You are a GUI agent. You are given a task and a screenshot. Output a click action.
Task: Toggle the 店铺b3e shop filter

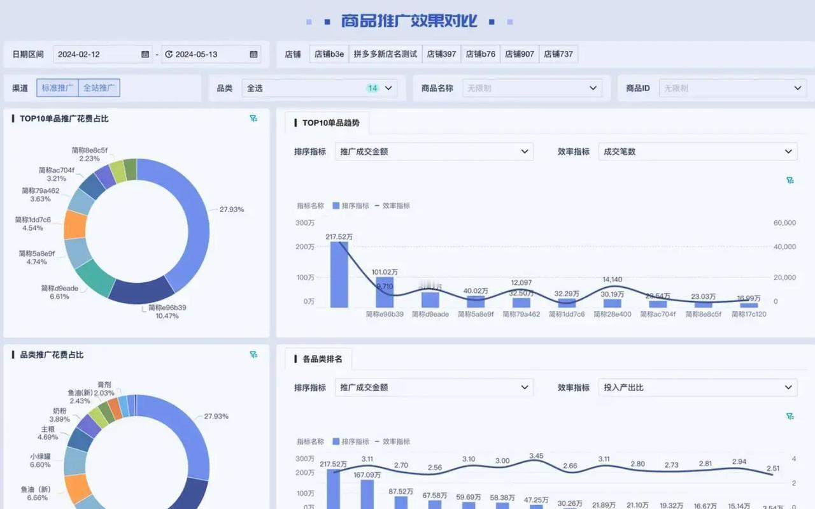click(x=329, y=54)
